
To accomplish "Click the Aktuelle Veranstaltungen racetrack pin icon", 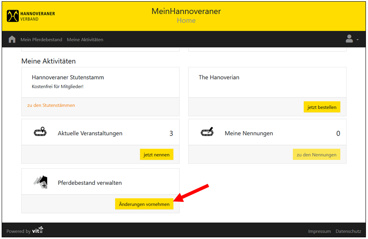I will click(40, 132).
